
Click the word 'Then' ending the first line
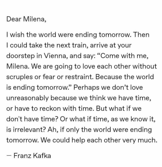pos(141,35)
